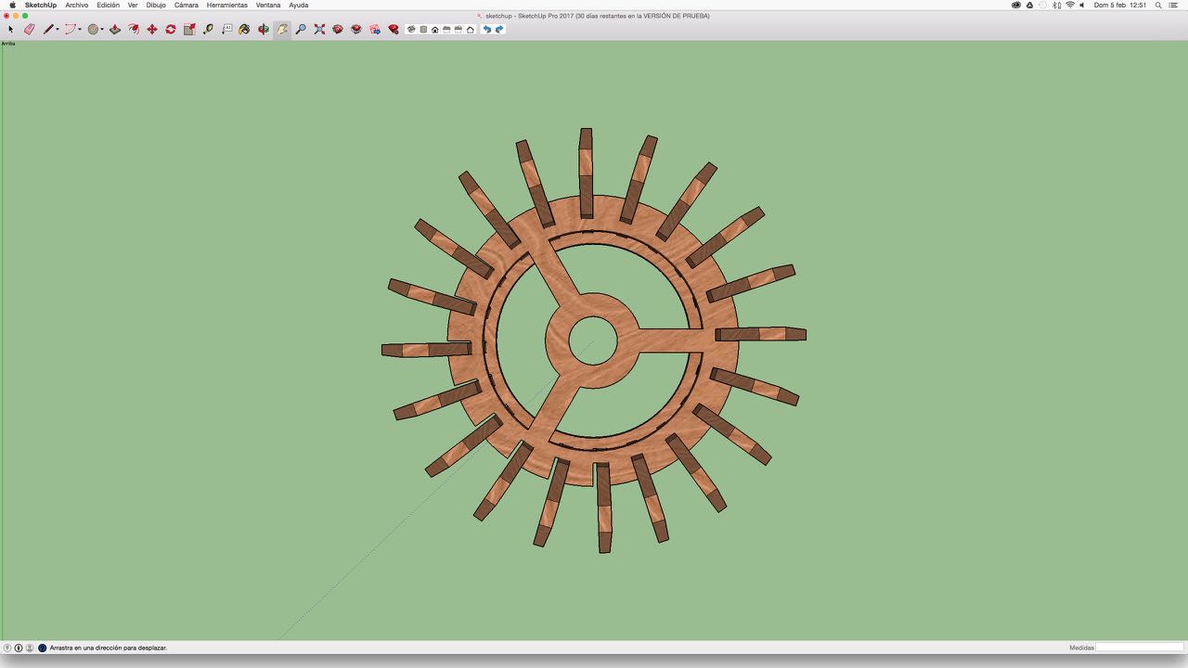Choose the Rotate tool
Image resolution: width=1188 pixels, height=668 pixels.
(x=171, y=30)
